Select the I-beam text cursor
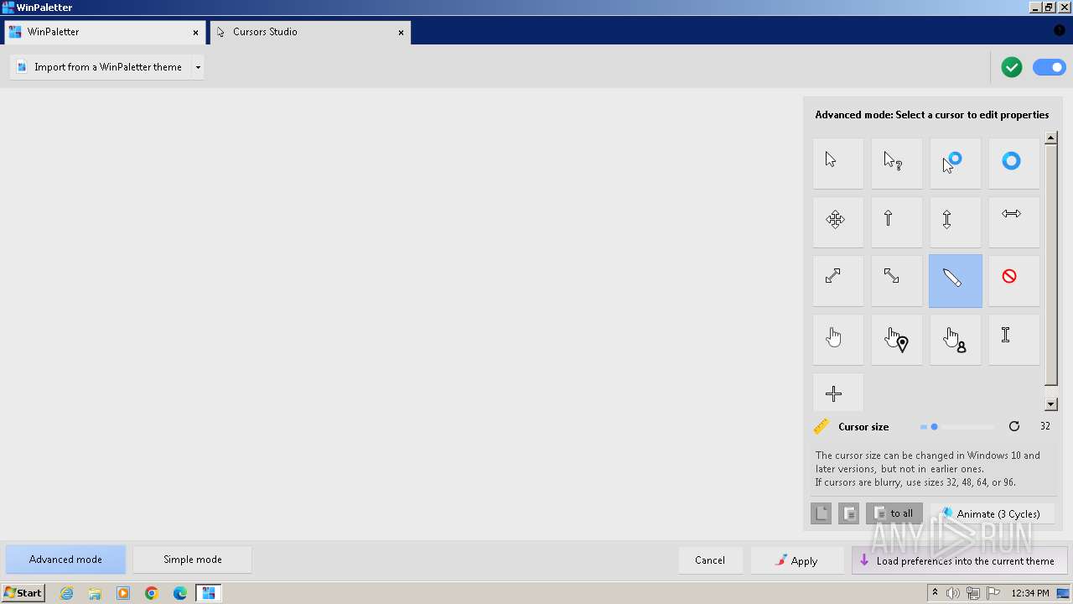Image resolution: width=1073 pixels, height=604 pixels. click(1013, 340)
